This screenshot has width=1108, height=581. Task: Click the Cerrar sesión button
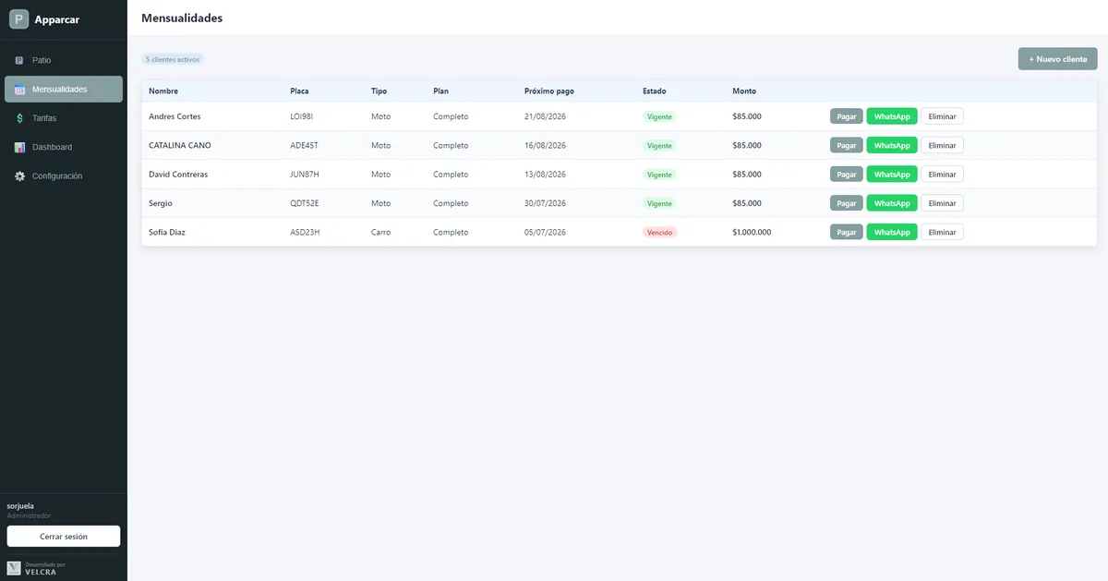click(x=64, y=536)
